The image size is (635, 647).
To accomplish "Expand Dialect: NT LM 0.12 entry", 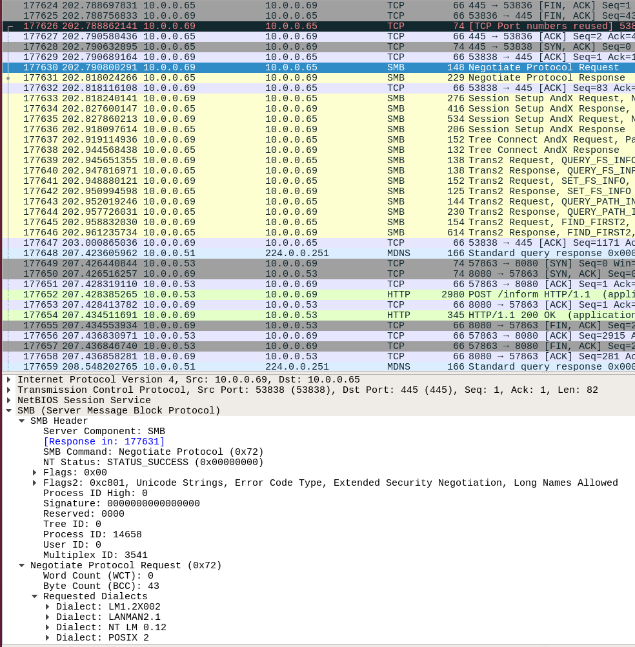I will (48, 627).
